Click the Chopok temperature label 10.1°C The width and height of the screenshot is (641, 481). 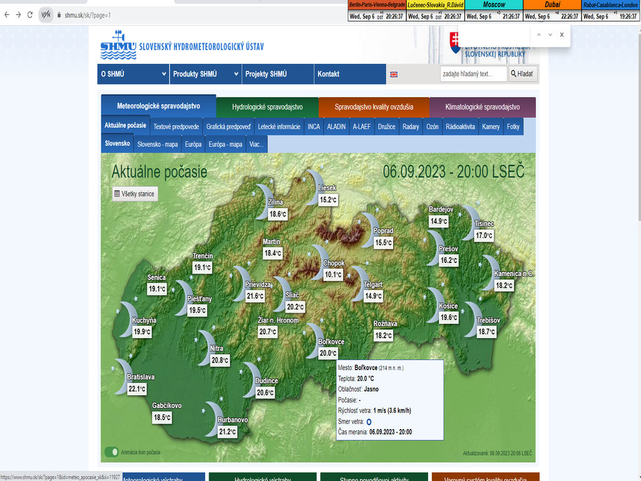click(x=333, y=275)
